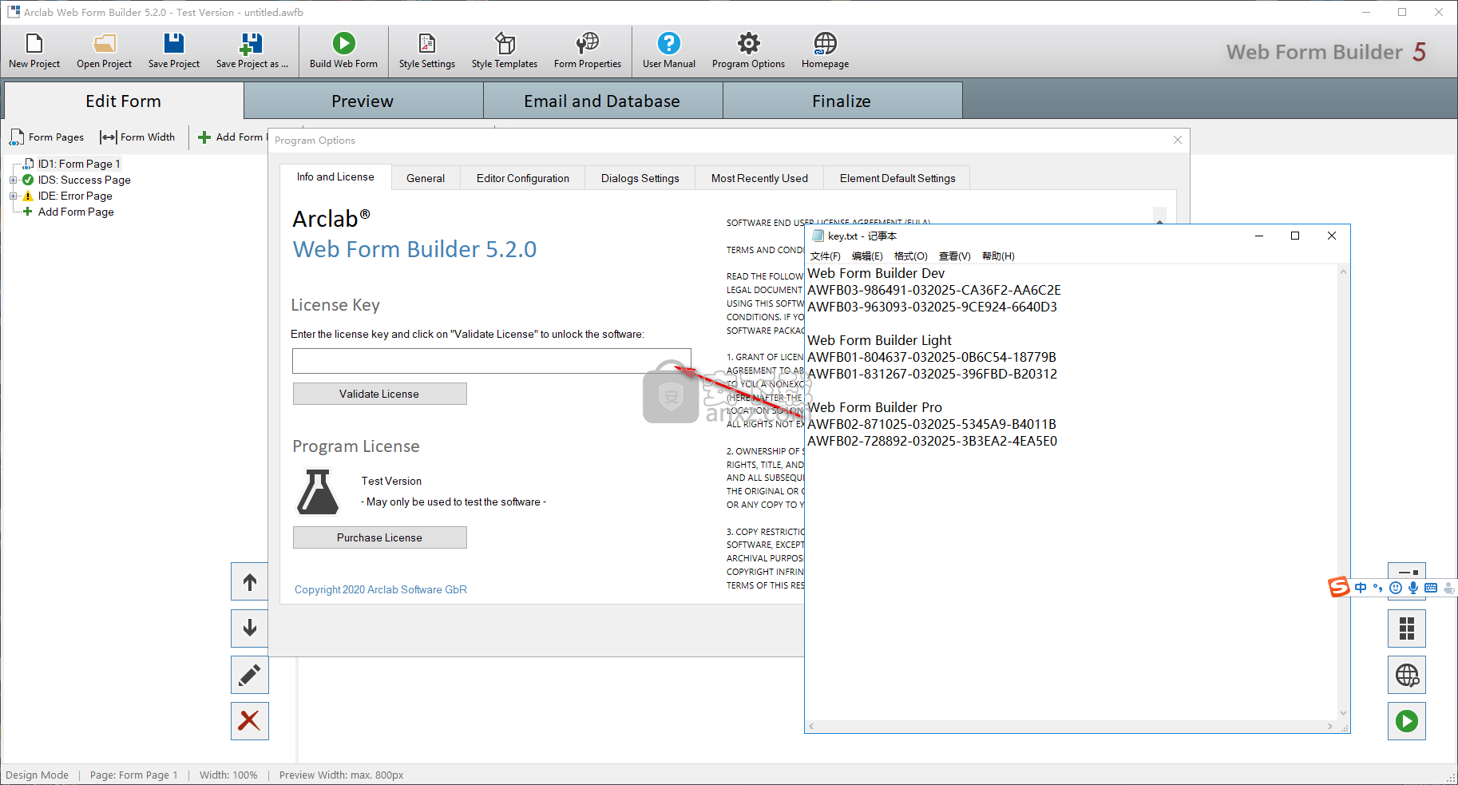Open the Finalize tab

[x=842, y=101]
